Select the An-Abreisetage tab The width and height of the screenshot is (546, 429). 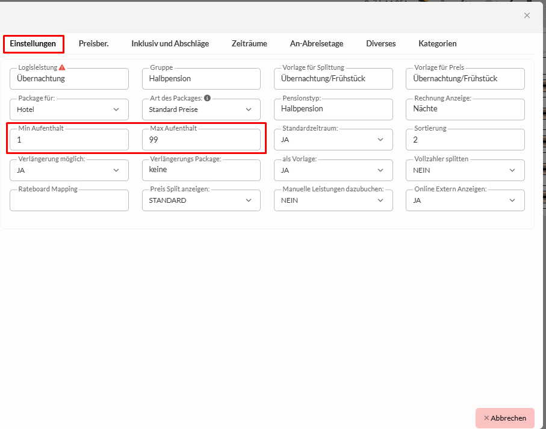click(317, 43)
